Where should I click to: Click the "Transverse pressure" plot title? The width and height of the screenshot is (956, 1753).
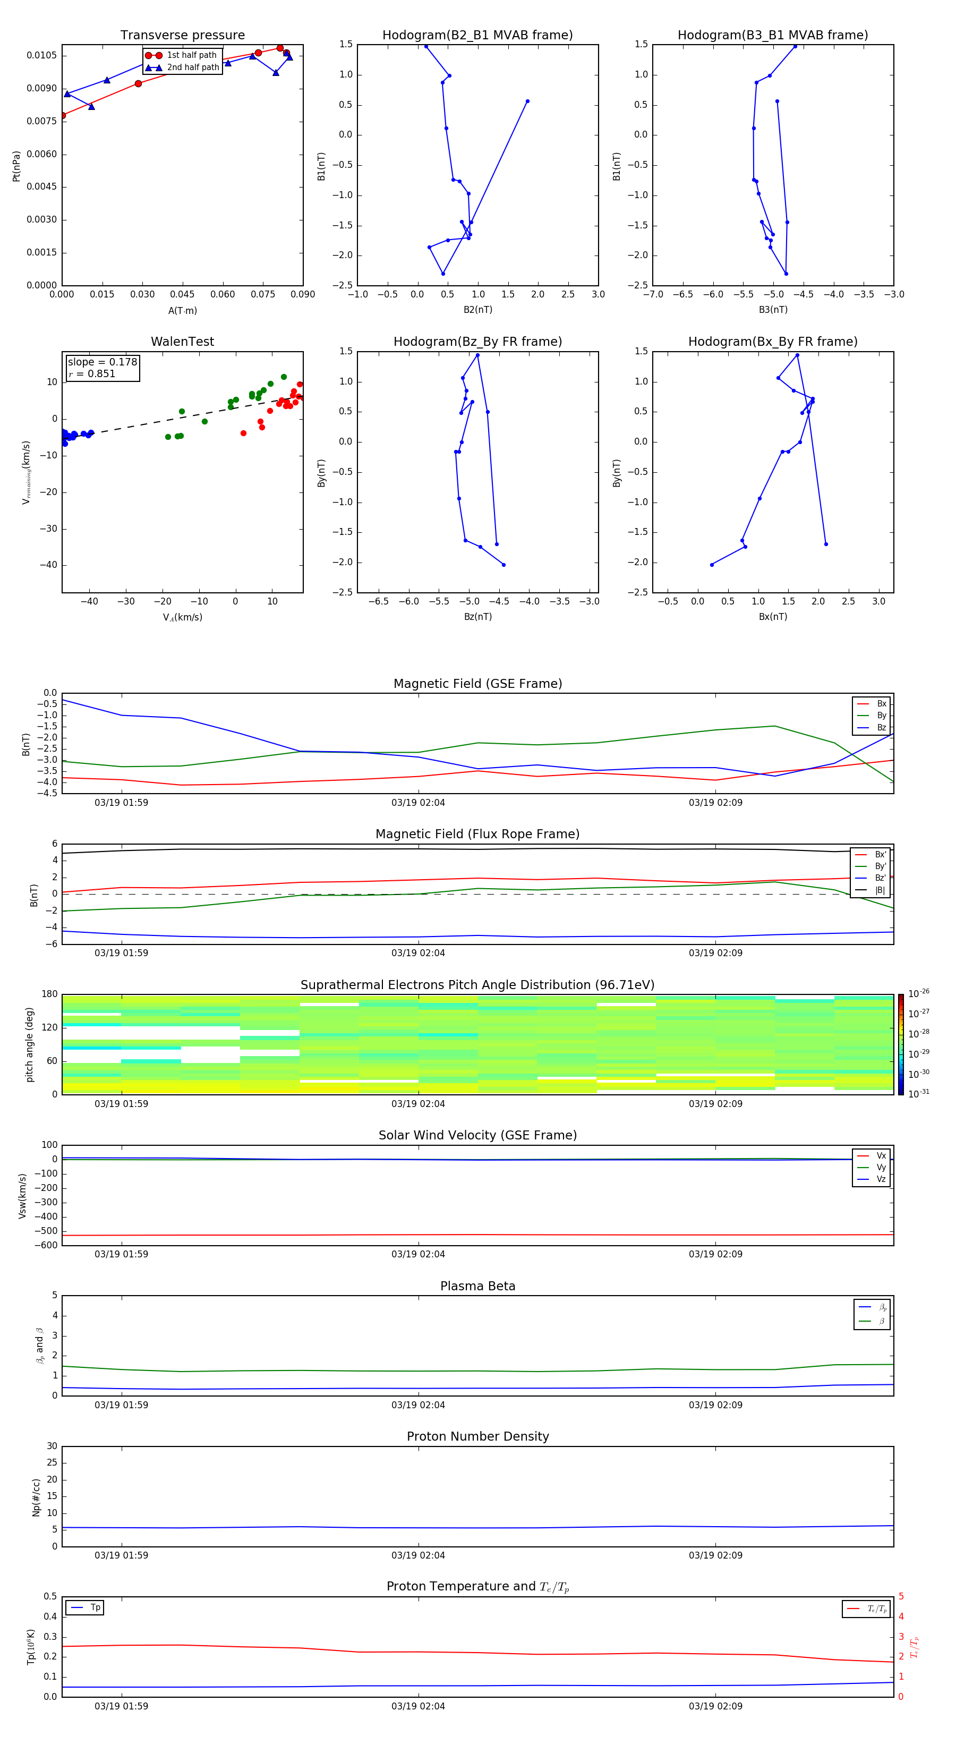point(182,36)
